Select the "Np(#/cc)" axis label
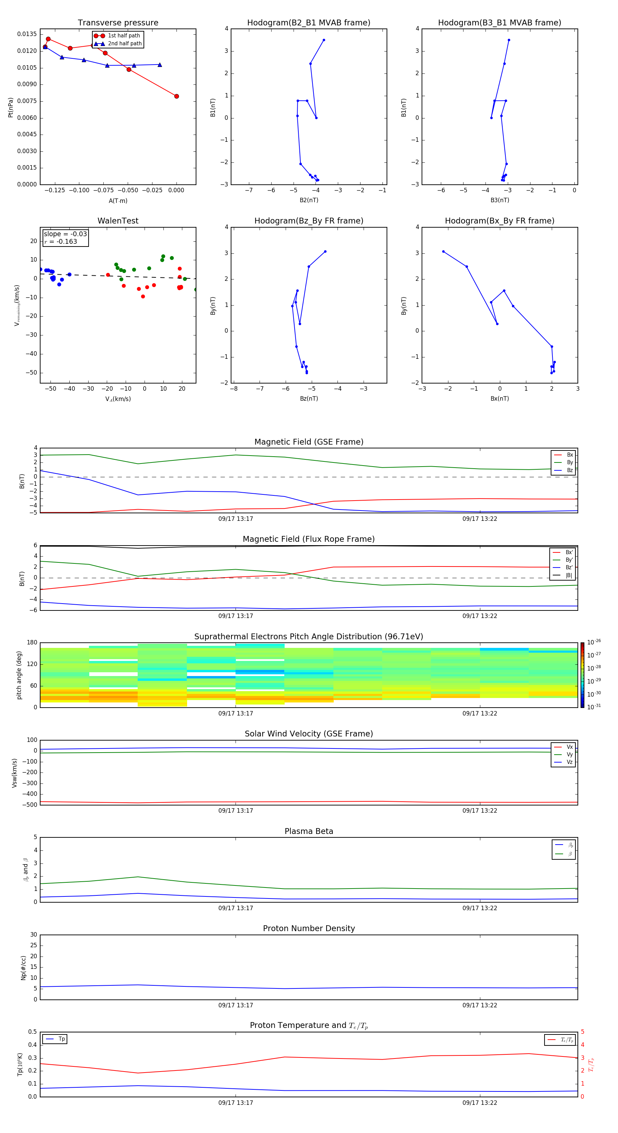Image resolution: width=618 pixels, height=1133 pixels. (x=23, y=967)
